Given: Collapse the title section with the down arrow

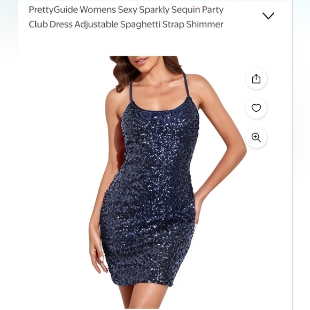Looking at the screenshot, I should click(x=268, y=16).
